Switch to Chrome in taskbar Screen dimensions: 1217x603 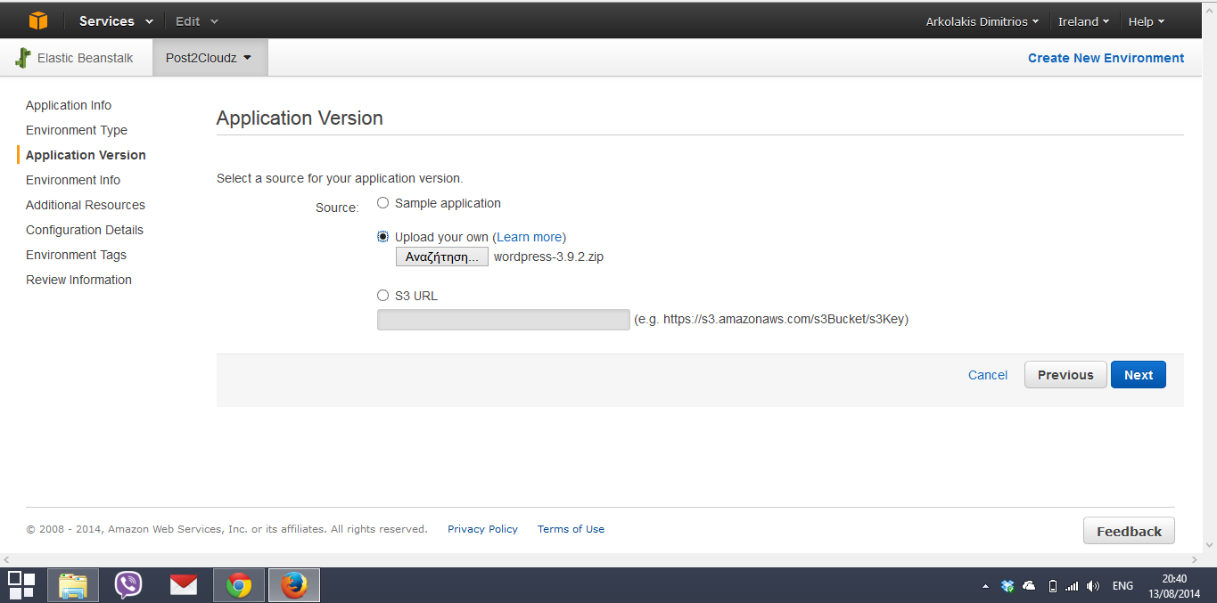click(239, 585)
